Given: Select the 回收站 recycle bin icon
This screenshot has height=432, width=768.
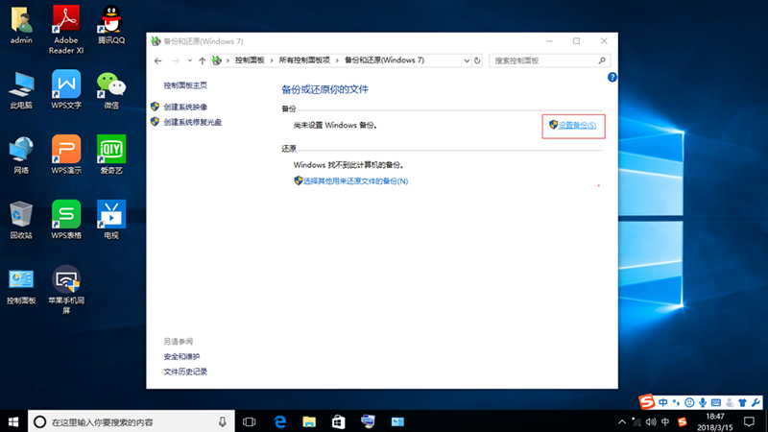Looking at the screenshot, I should coord(21,220).
